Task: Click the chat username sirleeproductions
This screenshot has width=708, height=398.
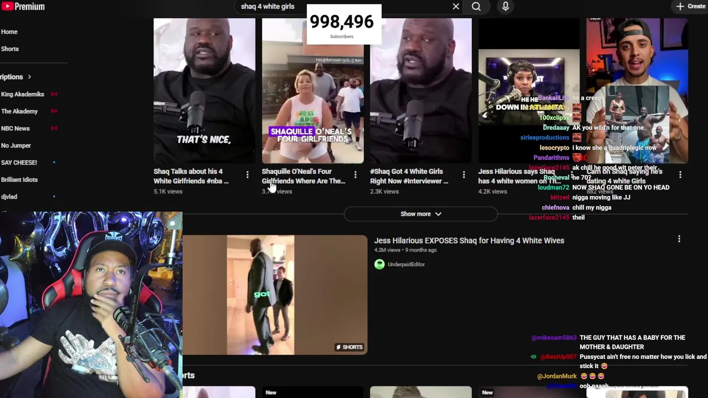Action: [544, 138]
